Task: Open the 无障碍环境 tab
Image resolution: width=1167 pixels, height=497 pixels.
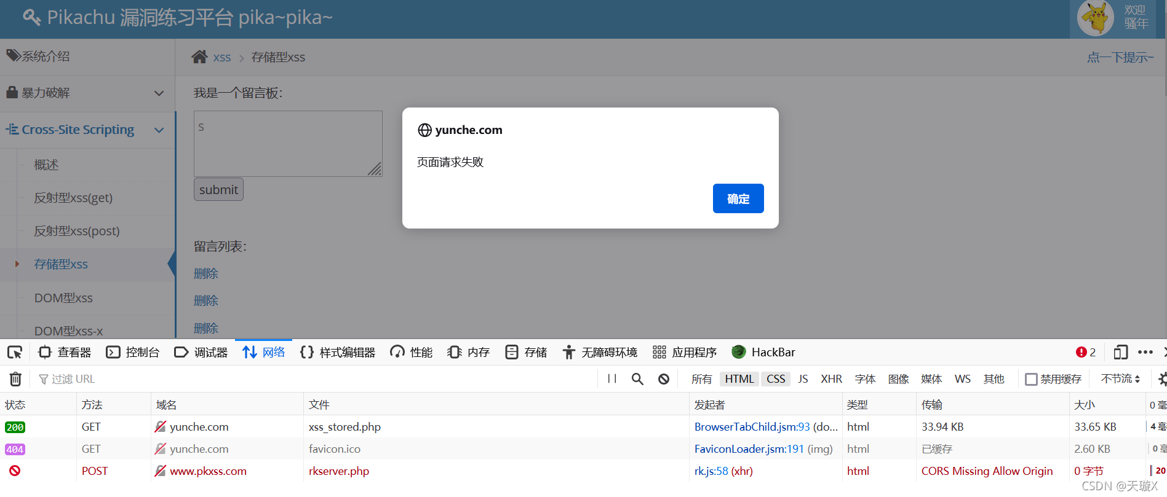Action: [x=600, y=352]
